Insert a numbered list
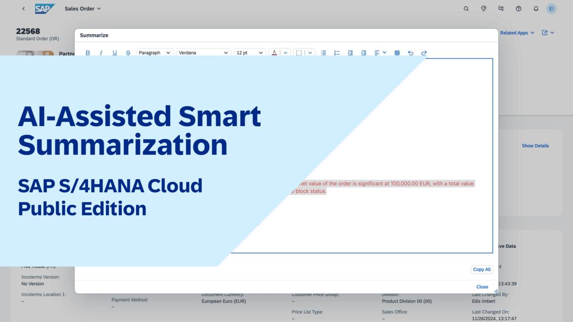573x322 pixels. tap(337, 52)
